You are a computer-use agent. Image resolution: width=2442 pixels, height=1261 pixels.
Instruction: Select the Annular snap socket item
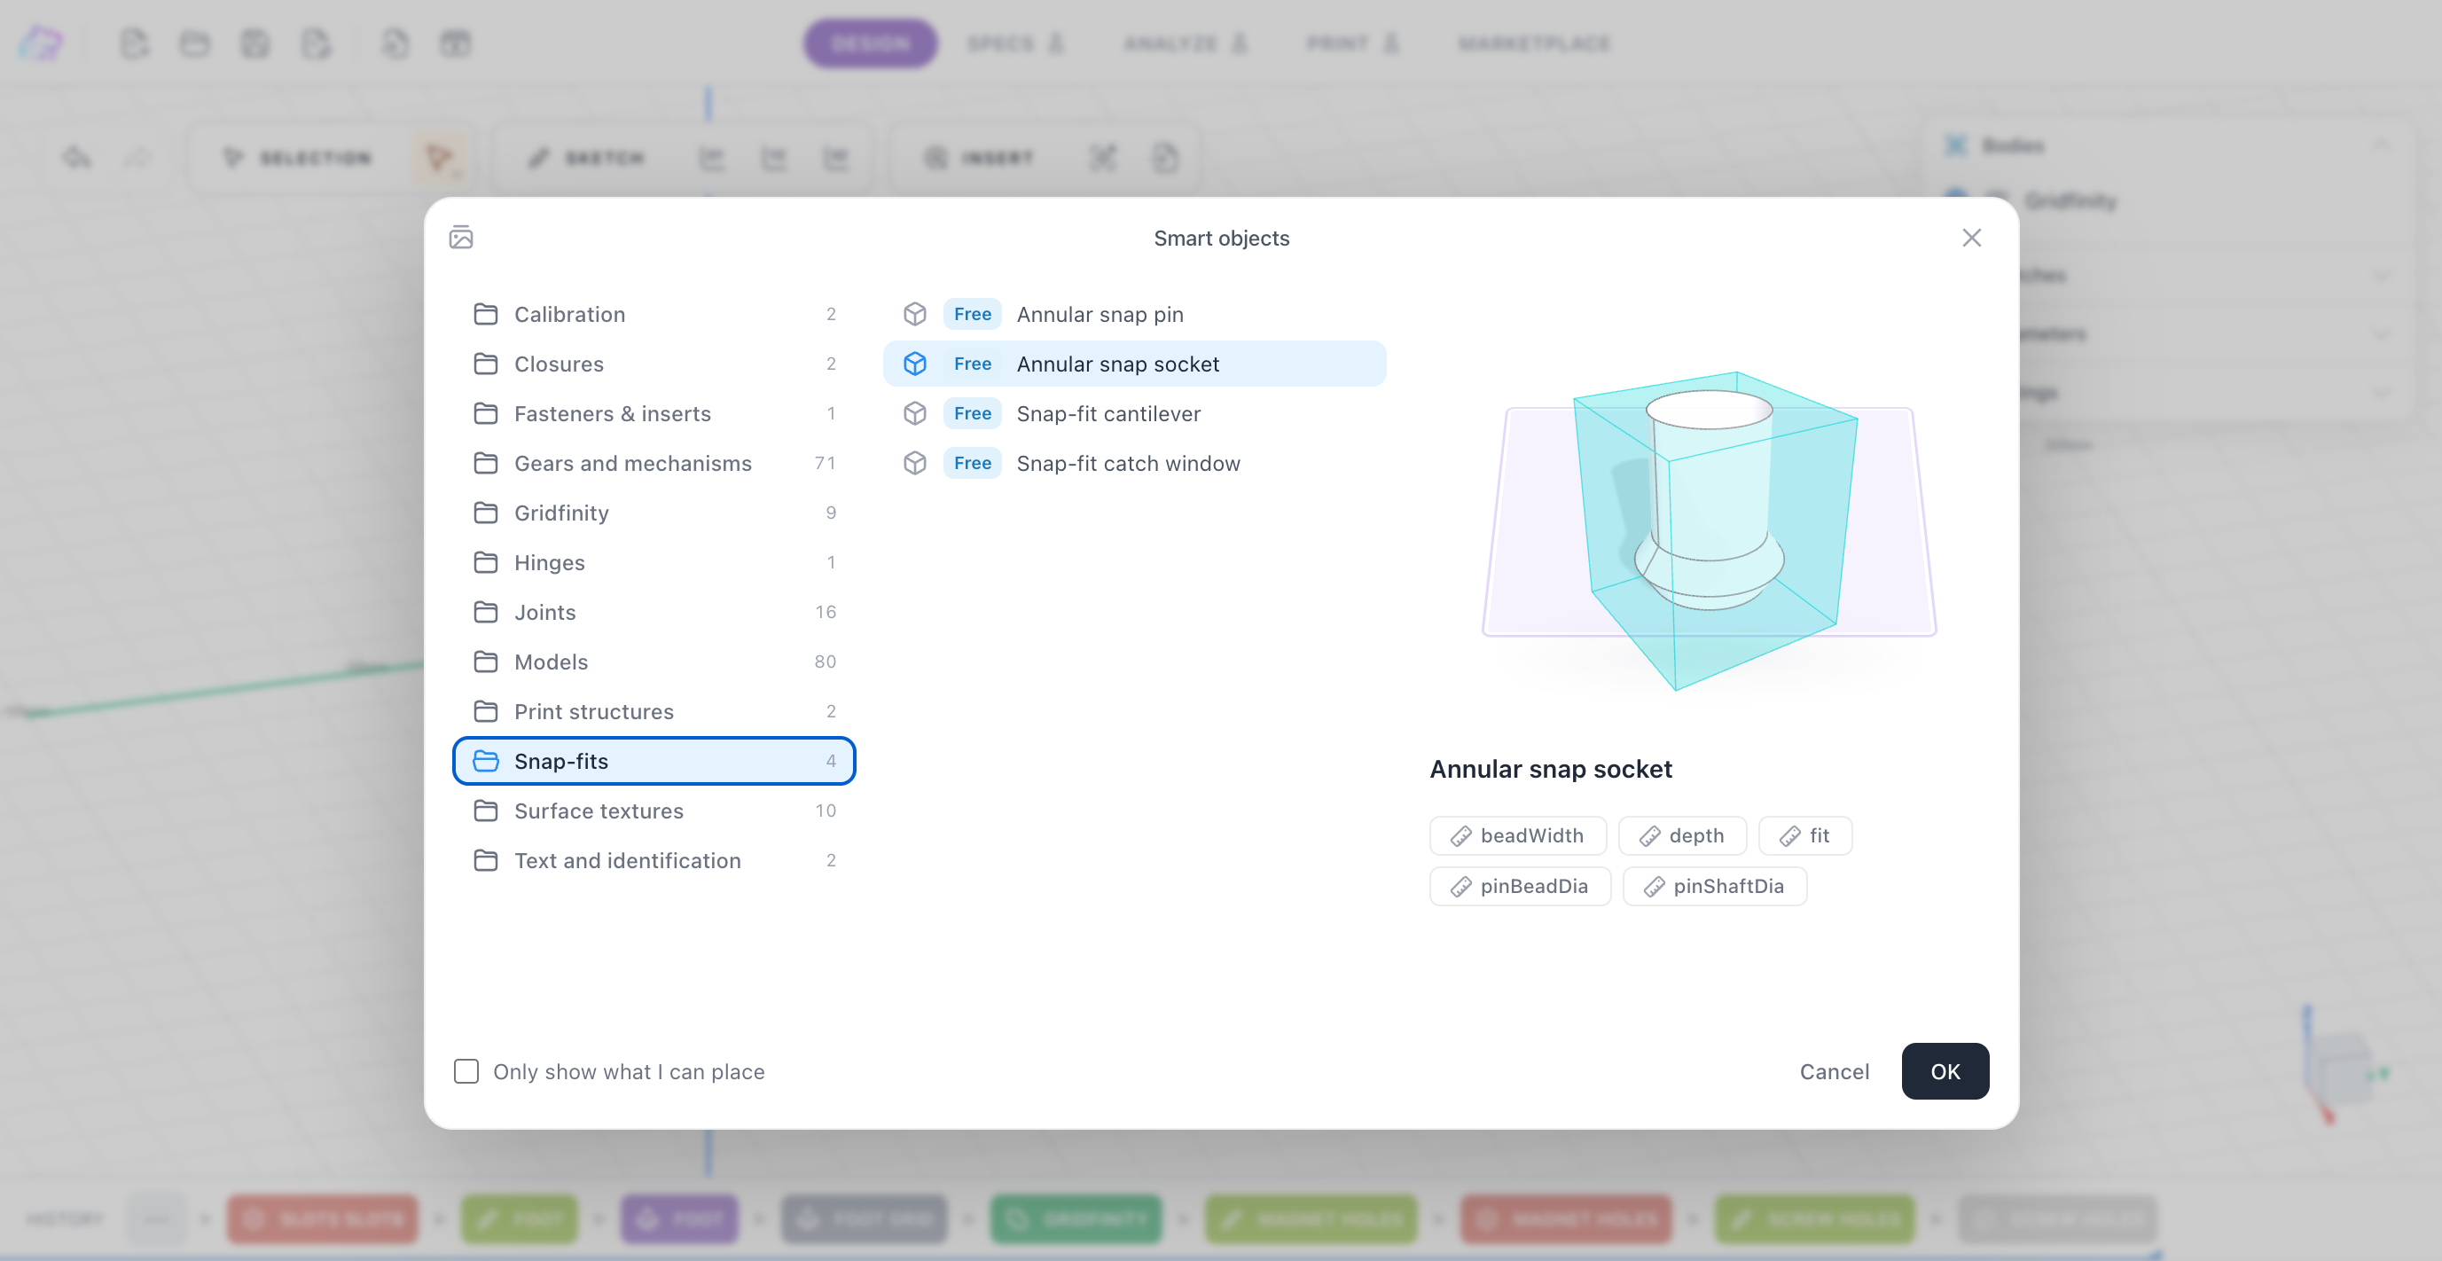pos(1134,364)
